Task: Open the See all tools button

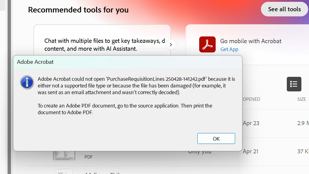Action: point(285,9)
